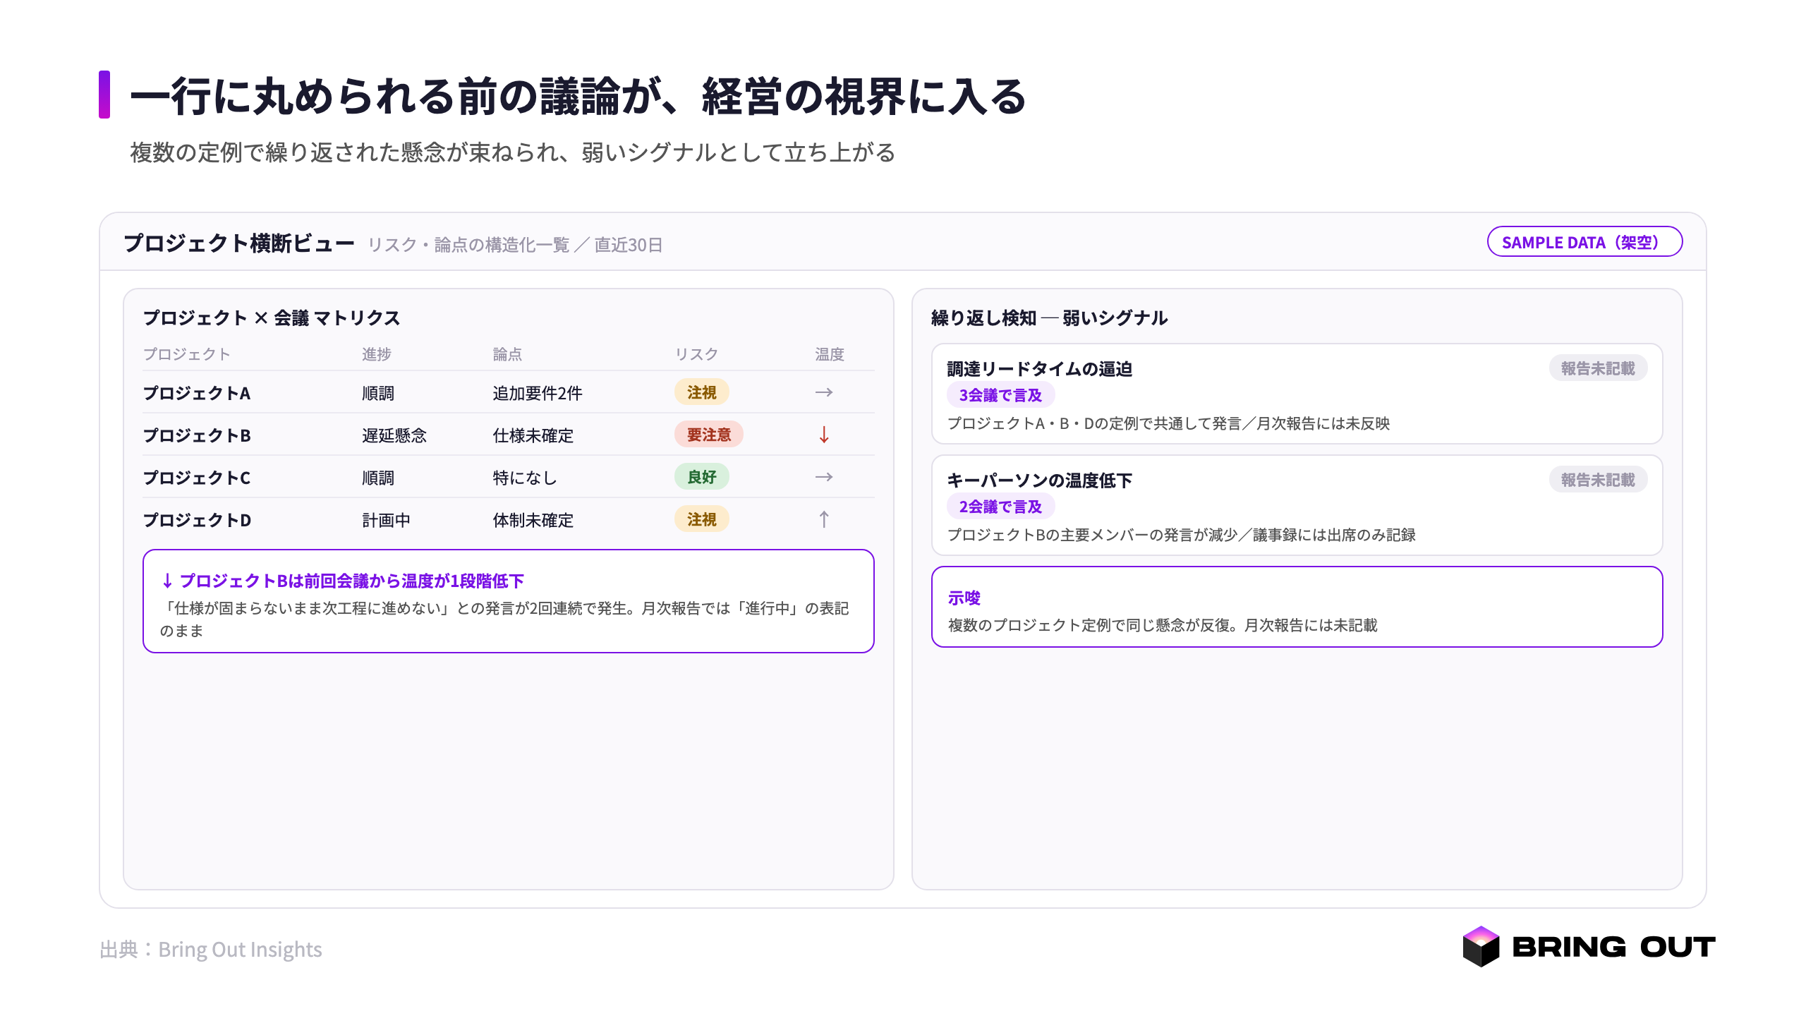Click the 出典：Bring Out Insights source text
1806x1016 pixels.
[x=211, y=950]
